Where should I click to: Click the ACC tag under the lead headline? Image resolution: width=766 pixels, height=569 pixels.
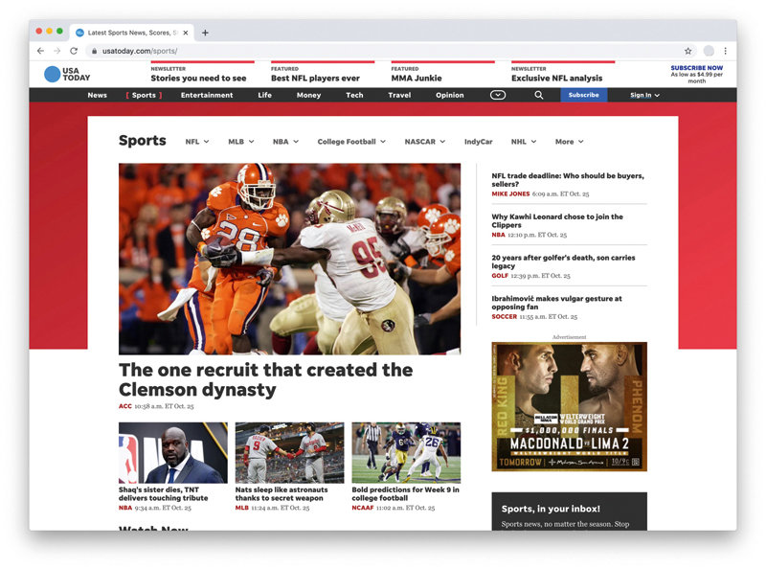point(125,406)
